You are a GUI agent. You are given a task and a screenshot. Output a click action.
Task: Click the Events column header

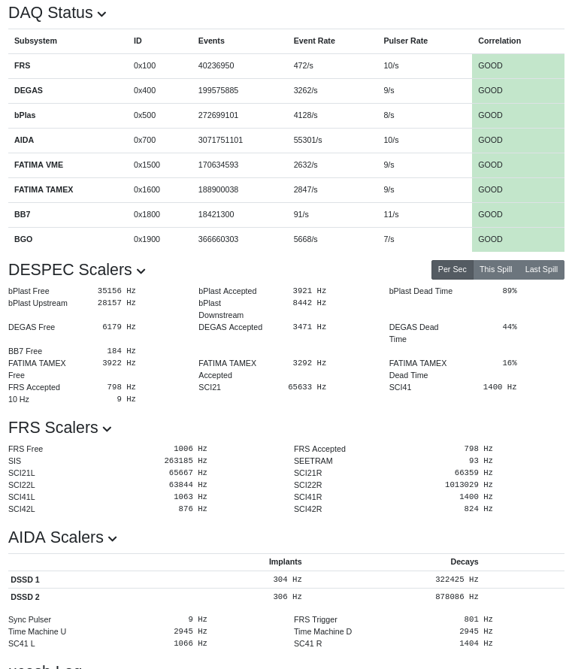[211, 41]
